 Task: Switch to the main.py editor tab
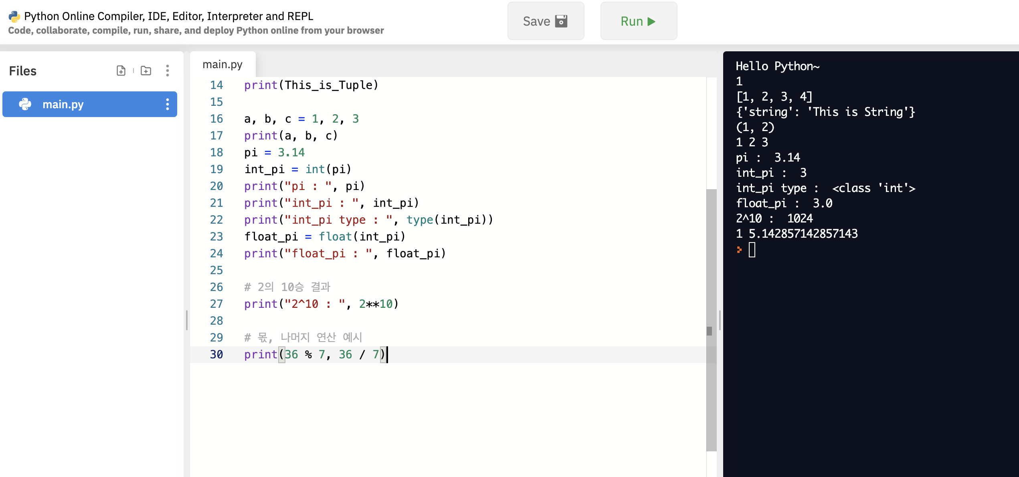click(222, 64)
